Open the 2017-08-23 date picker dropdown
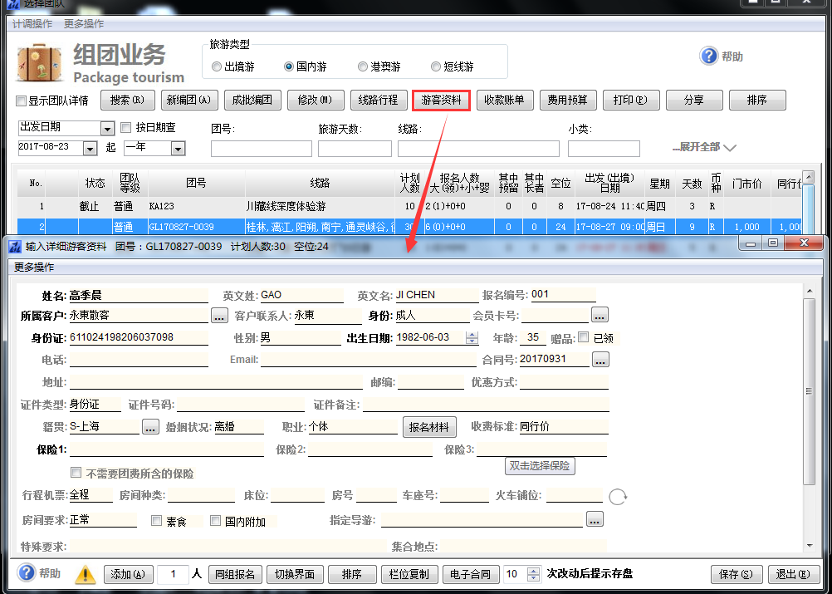This screenshot has height=594, width=832. tap(91, 149)
